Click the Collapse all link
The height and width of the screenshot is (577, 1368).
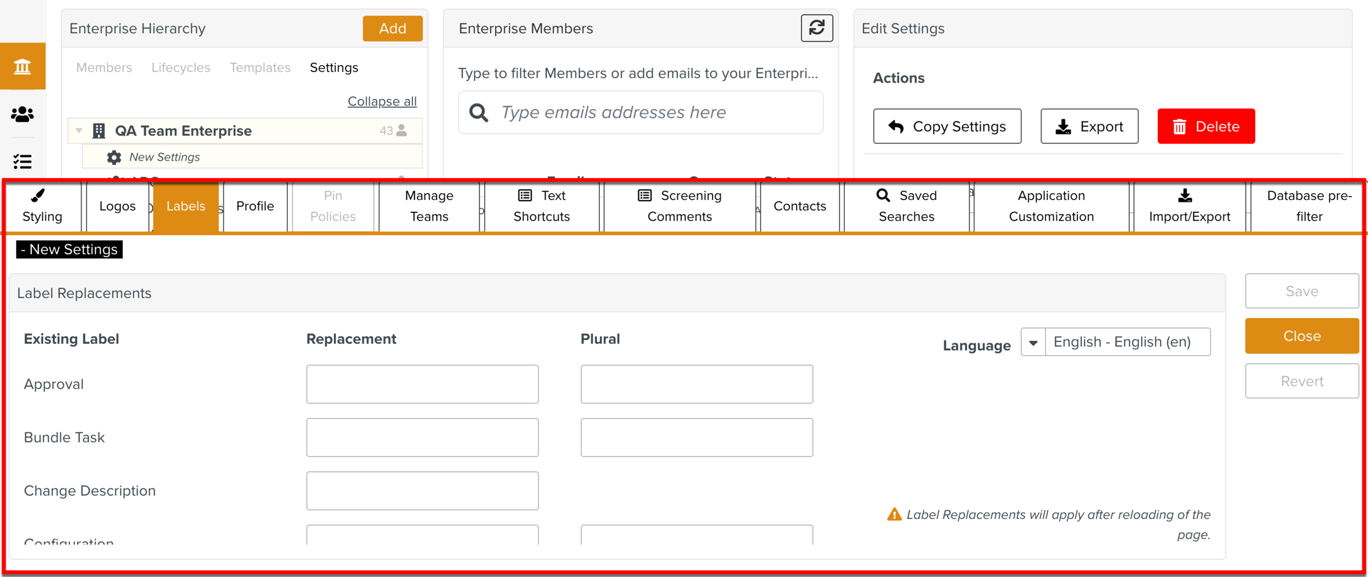click(x=382, y=101)
